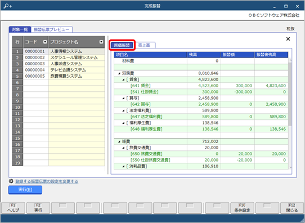Click the [541 仕掛賃金] account row
Screen dimensions: 305x223
201,92
